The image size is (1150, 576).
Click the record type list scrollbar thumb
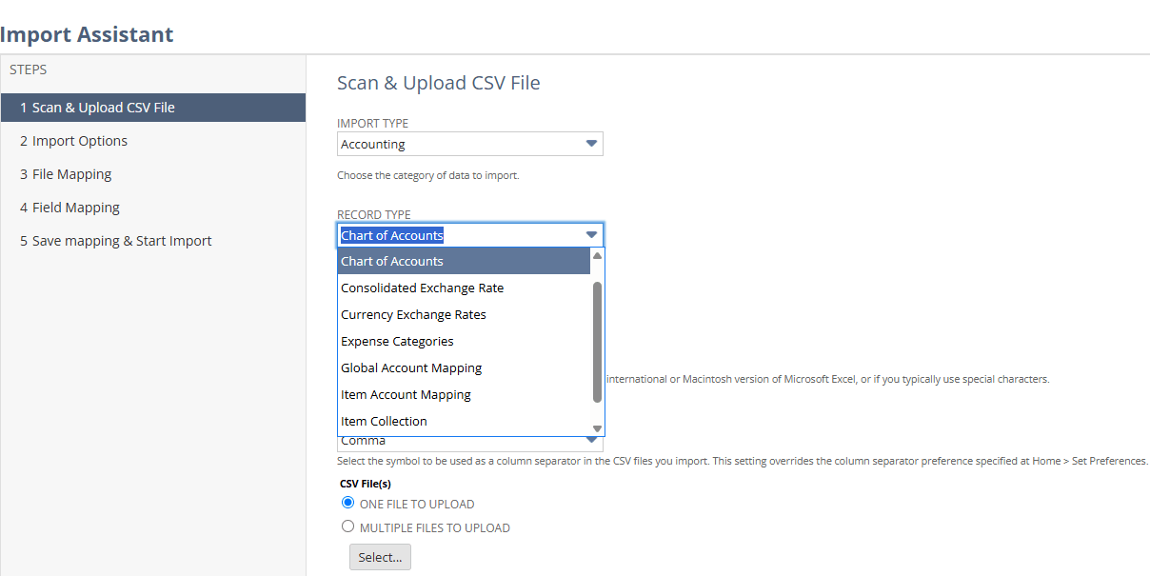pos(598,342)
